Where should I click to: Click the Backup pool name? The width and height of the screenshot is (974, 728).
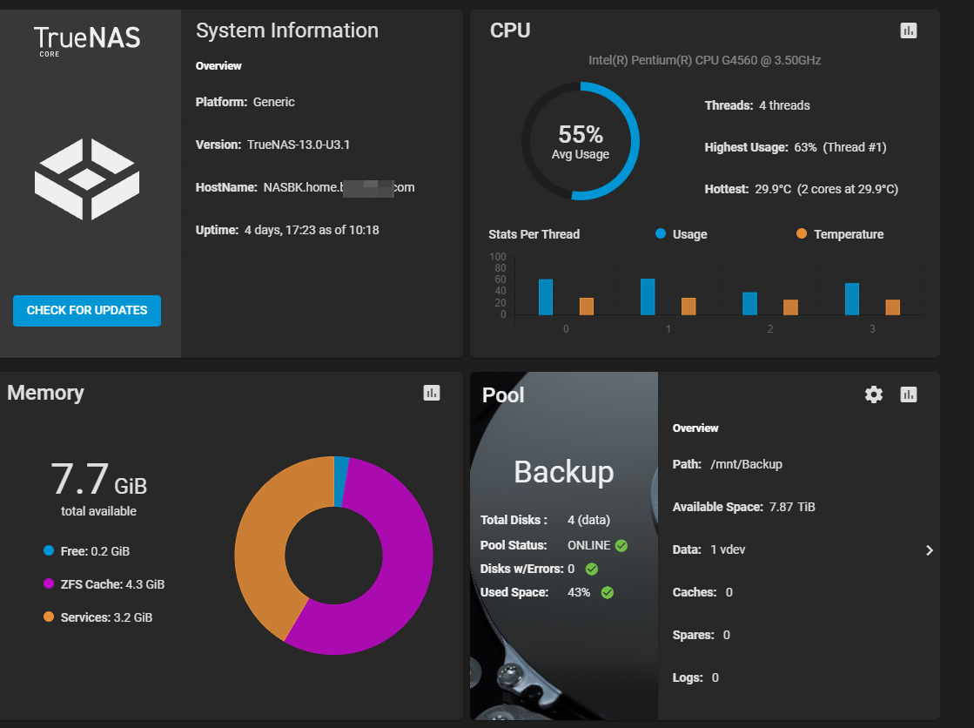563,472
